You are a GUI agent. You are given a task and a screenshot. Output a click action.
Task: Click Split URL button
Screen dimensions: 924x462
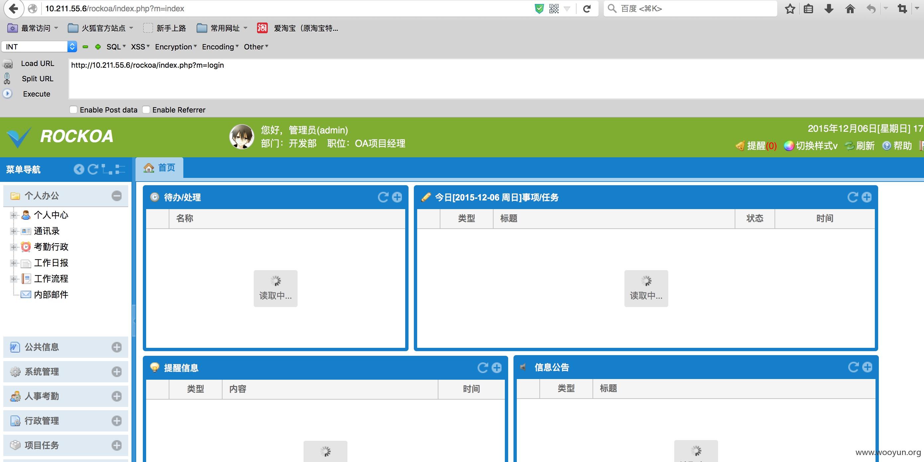click(37, 78)
